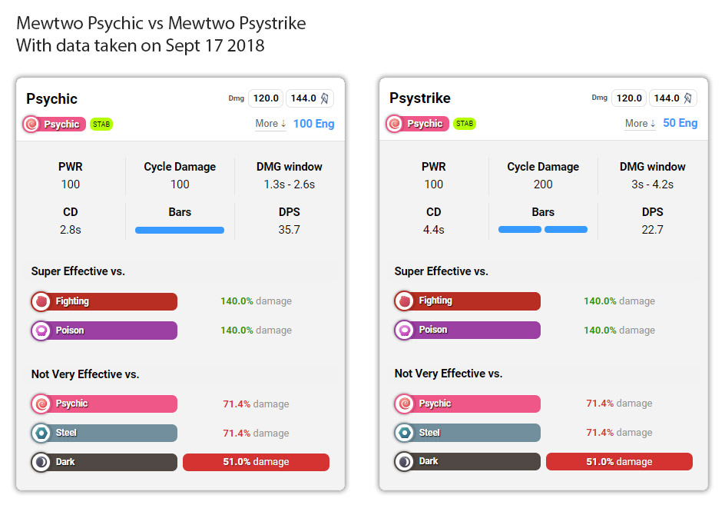Viewport: 725px width, 505px height.
Task: Click the Psychic type pill under the Psychic title
Action: point(55,124)
